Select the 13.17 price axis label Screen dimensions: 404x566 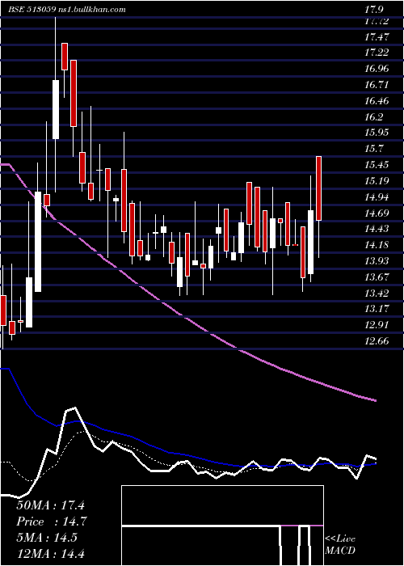pyautogui.click(x=377, y=309)
